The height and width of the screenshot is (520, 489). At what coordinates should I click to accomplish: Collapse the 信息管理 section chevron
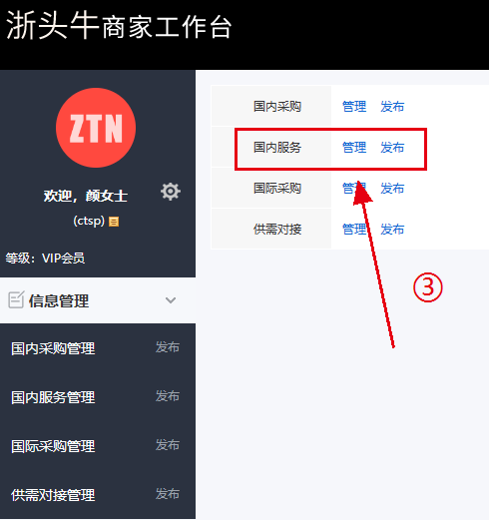(171, 300)
